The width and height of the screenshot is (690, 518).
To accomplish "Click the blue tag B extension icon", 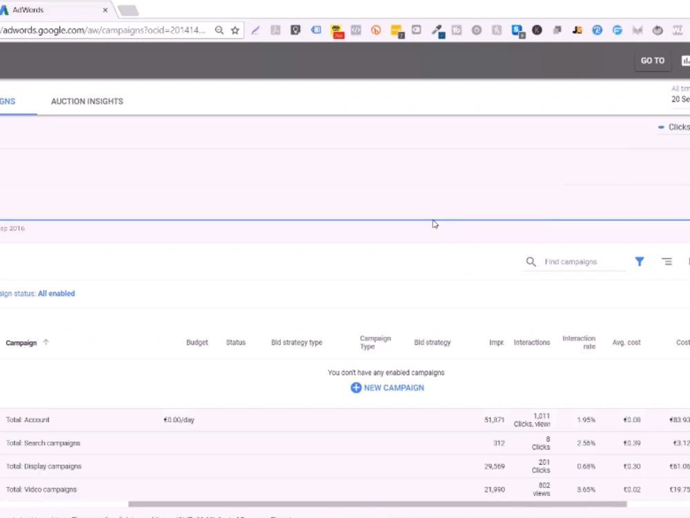I will [x=316, y=30].
